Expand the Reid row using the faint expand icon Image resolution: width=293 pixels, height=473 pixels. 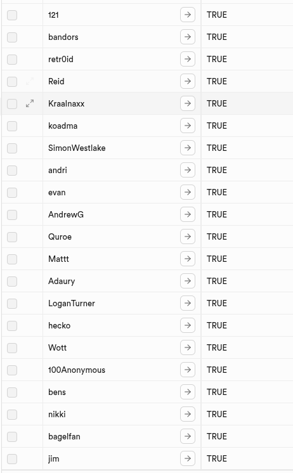pos(30,81)
